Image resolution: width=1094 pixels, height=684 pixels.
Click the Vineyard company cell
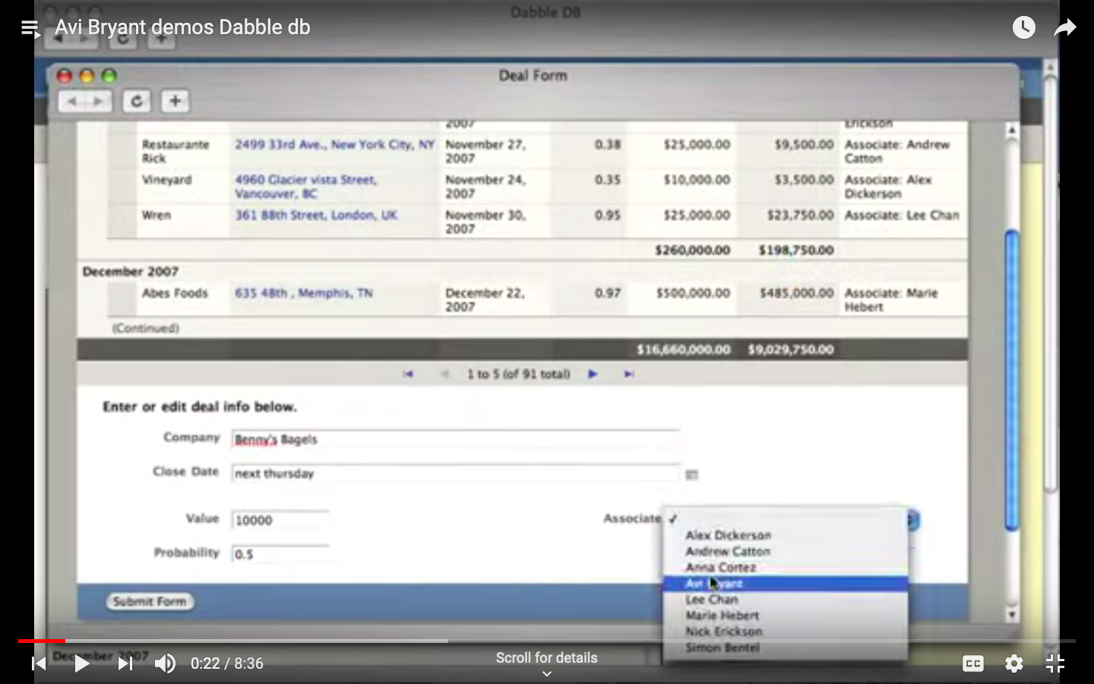166,180
